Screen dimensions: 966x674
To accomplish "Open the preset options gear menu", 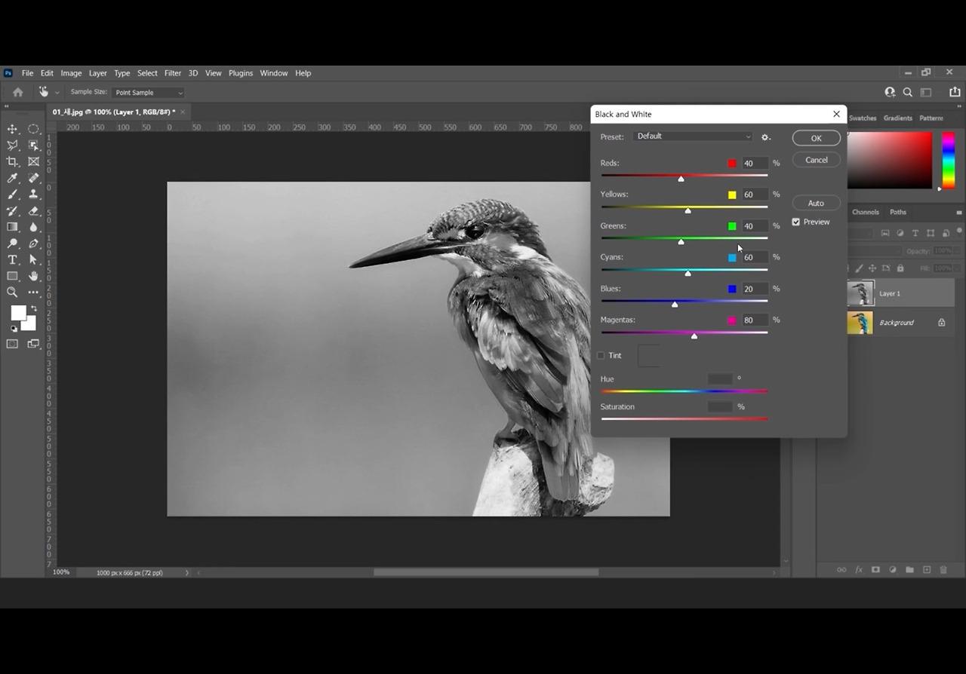I will (x=765, y=137).
